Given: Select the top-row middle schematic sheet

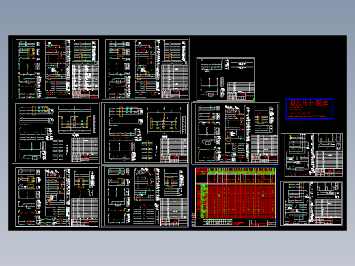Looking at the screenshot, I should click(145, 69).
